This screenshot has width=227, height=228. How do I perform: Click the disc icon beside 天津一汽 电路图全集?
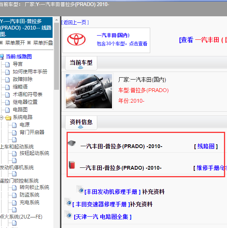tap(68, 215)
